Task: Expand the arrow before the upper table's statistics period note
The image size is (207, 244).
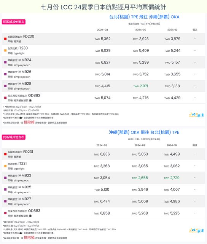Action: pyautogui.click(x=4, y=107)
